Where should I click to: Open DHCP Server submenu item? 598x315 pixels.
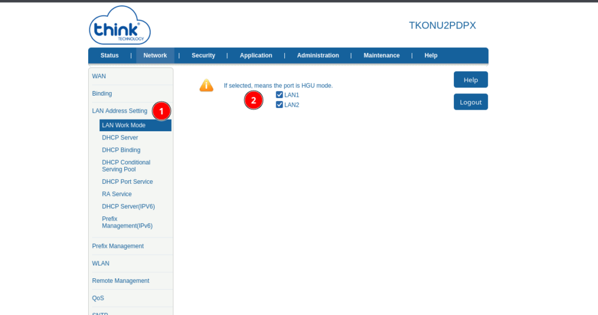point(120,138)
